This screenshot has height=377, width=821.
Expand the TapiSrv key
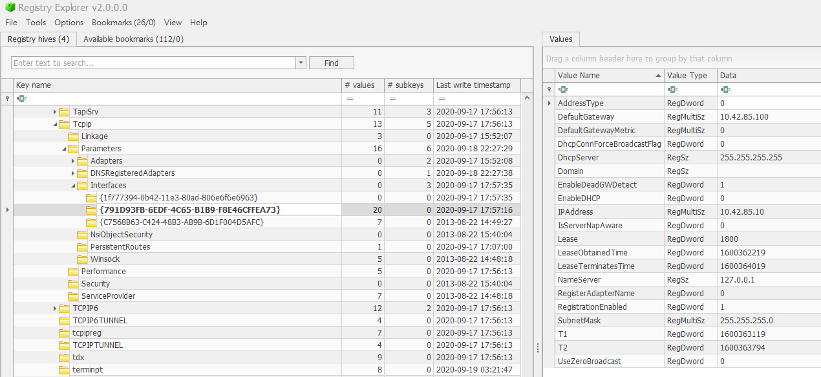(x=55, y=112)
